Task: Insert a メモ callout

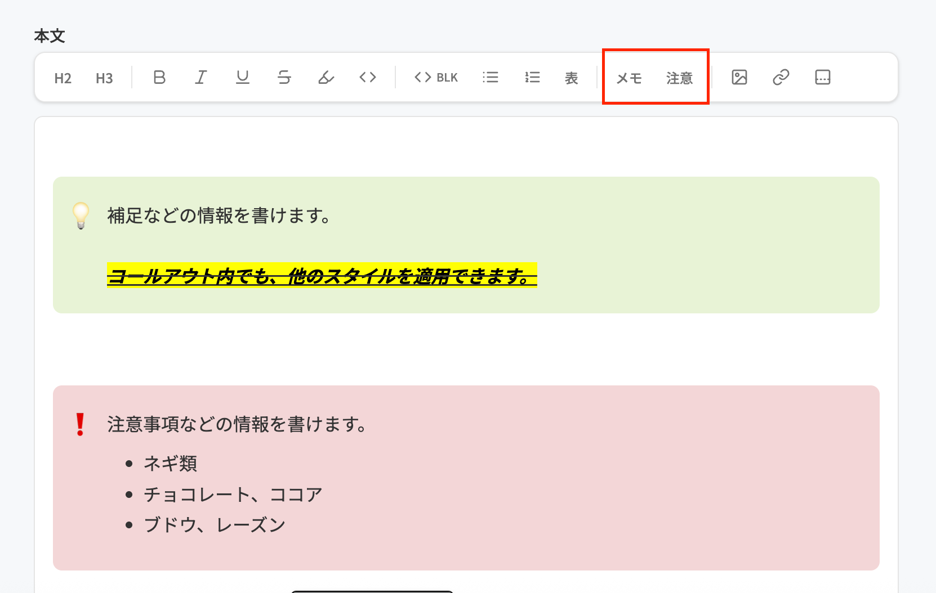Action: click(629, 78)
